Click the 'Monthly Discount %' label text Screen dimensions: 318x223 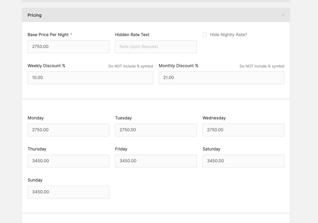[x=178, y=66]
